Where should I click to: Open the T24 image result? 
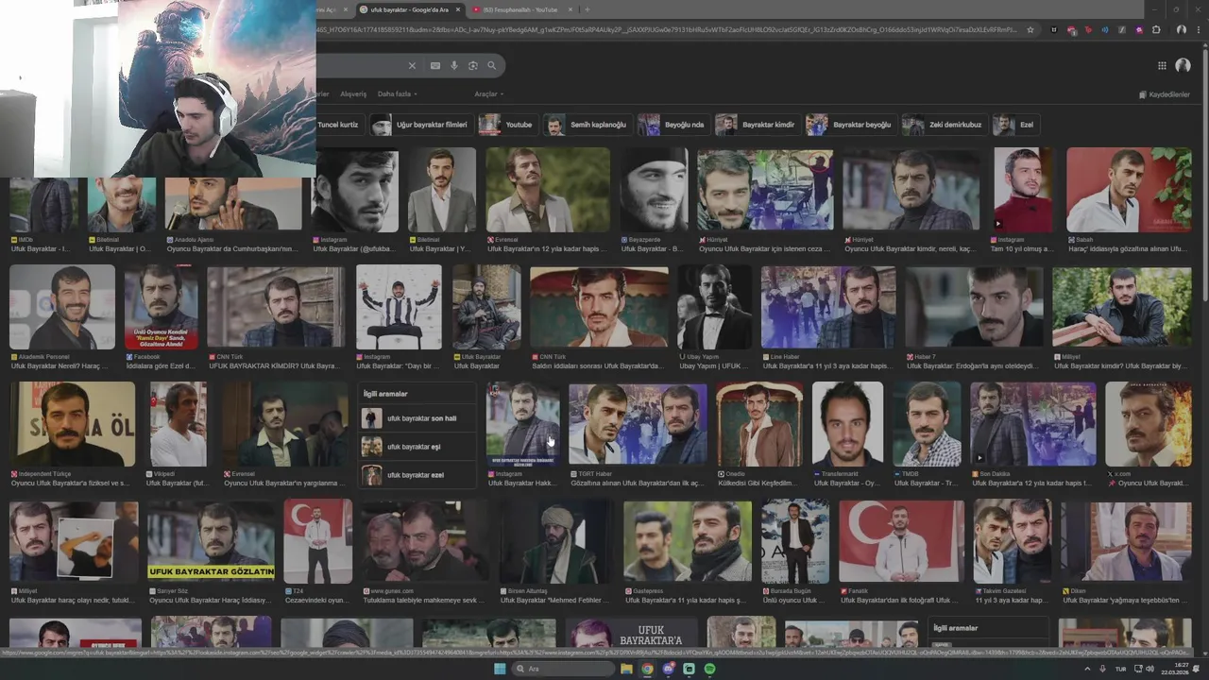317,542
